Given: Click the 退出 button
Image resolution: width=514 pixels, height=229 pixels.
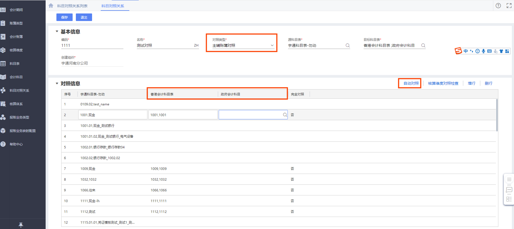Looking at the screenshot, I should (84, 17).
